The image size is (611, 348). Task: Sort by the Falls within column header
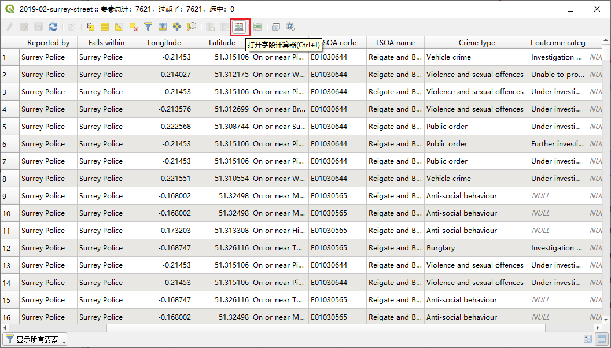tap(106, 42)
